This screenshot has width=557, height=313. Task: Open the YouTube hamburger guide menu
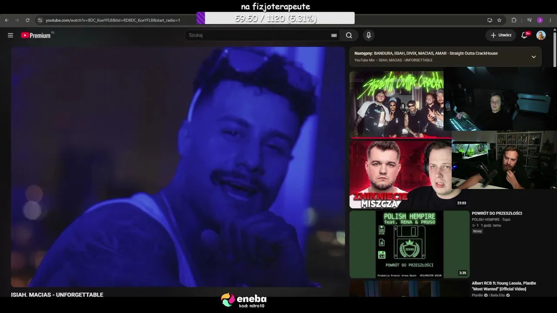pos(10,35)
